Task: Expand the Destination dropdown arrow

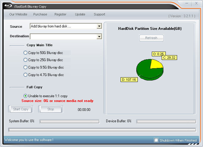Action: [99, 37]
